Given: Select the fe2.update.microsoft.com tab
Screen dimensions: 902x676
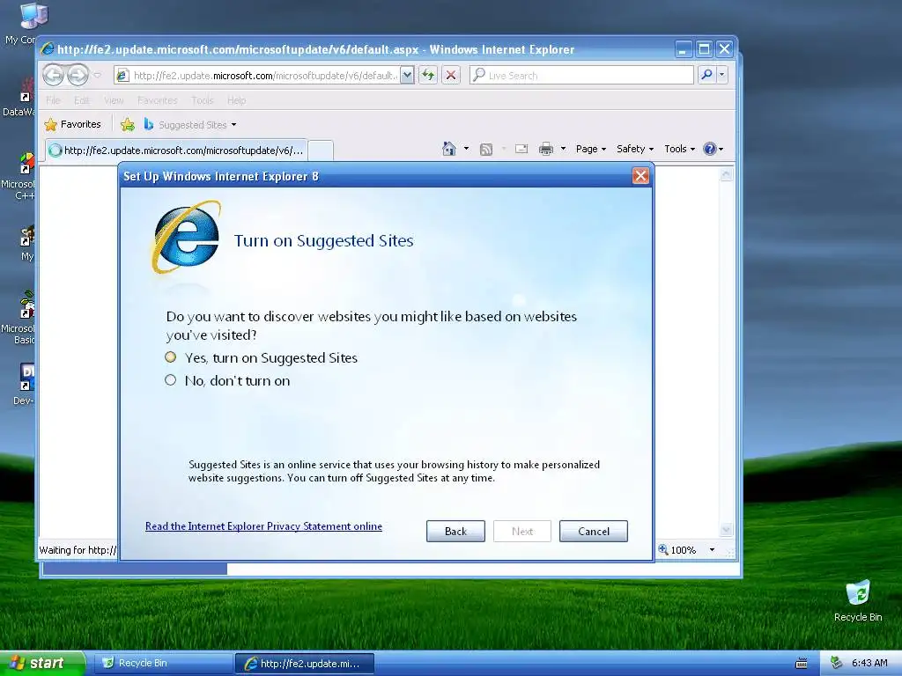Looking at the screenshot, I should (x=176, y=150).
